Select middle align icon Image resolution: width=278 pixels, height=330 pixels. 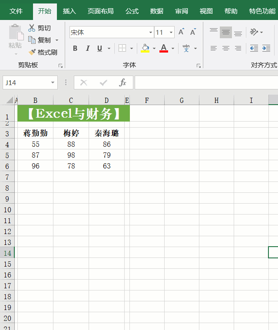226,32
